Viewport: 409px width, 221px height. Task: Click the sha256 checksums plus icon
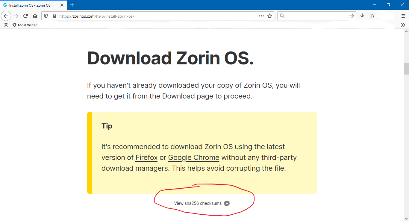coord(227,203)
